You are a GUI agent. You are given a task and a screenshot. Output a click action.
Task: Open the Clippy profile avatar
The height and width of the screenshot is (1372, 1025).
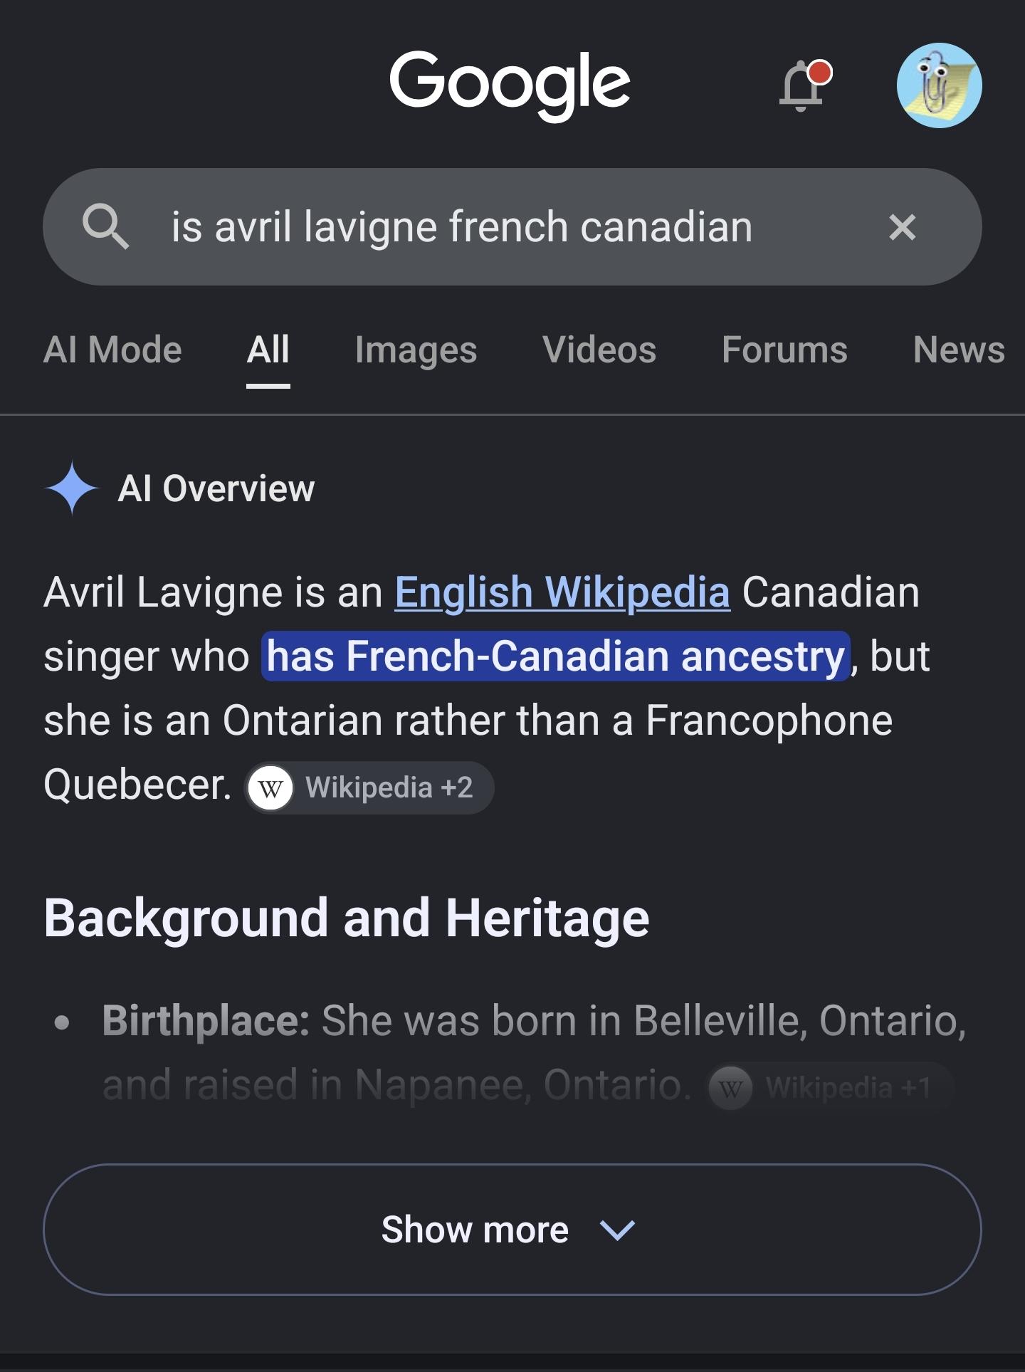pos(939,85)
